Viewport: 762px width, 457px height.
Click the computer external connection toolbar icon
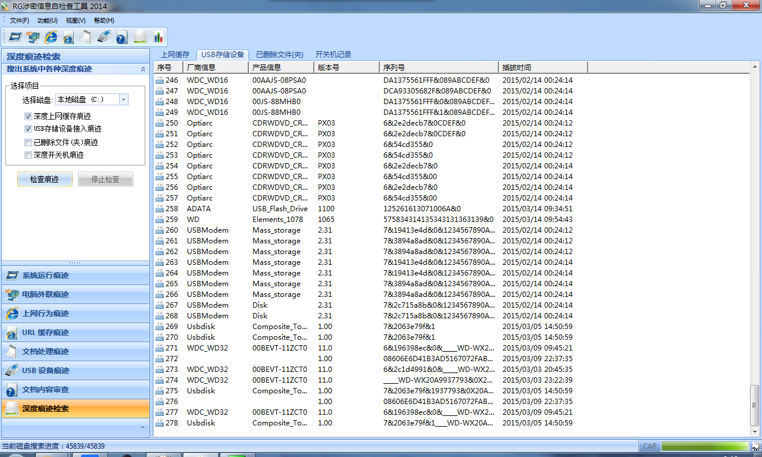point(33,37)
